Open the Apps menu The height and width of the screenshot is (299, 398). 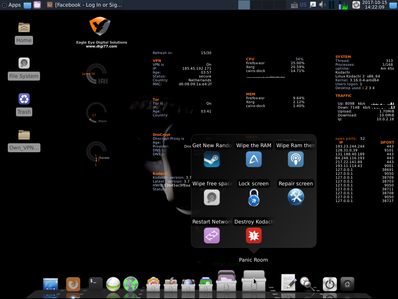click(11, 5)
